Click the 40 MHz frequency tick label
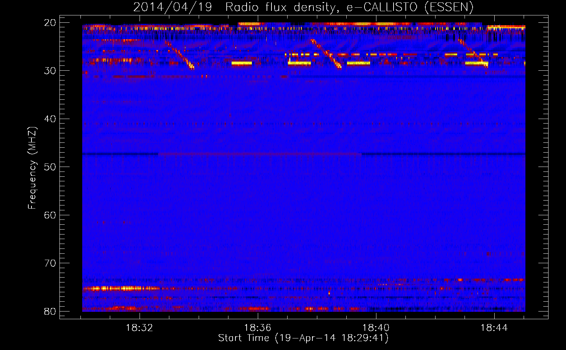The image size is (566, 350). click(50, 119)
